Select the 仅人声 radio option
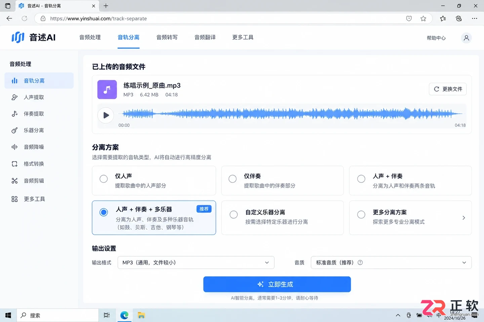 pyautogui.click(x=104, y=179)
